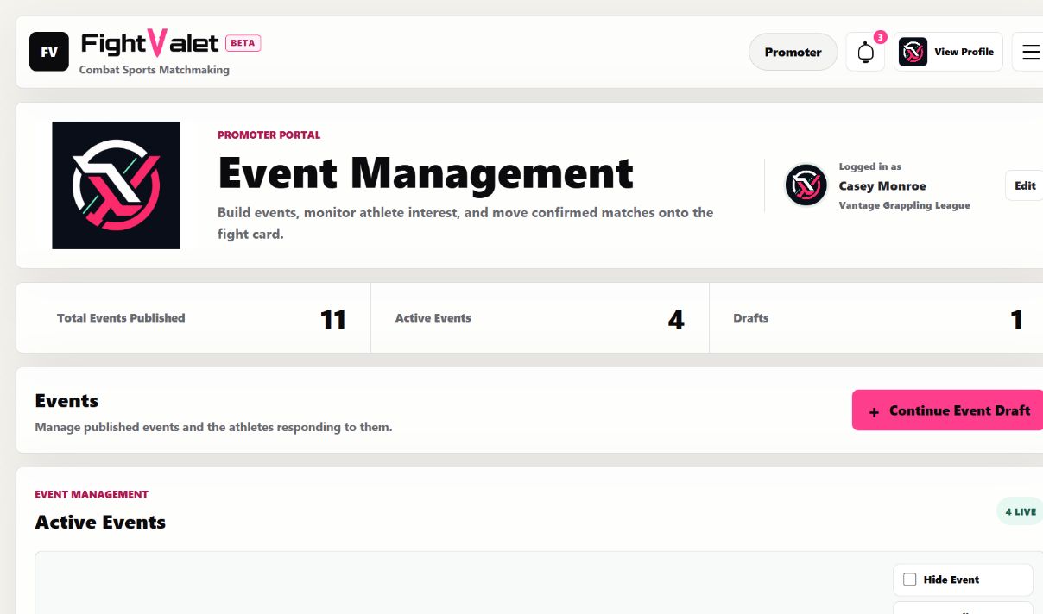Click the plus icon on Continue Event Draft

874,412
